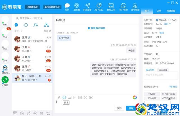
Task: Click the font 'A' icon in editor
Action: click(x=59, y=97)
